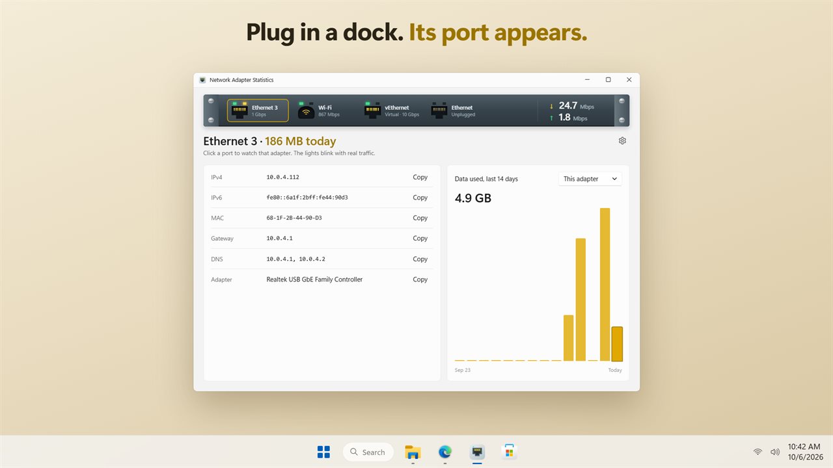Select the vEthernet virtual port icon

(372, 110)
